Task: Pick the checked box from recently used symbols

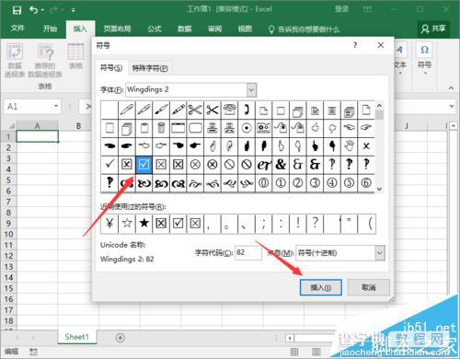Action: (178, 224)
